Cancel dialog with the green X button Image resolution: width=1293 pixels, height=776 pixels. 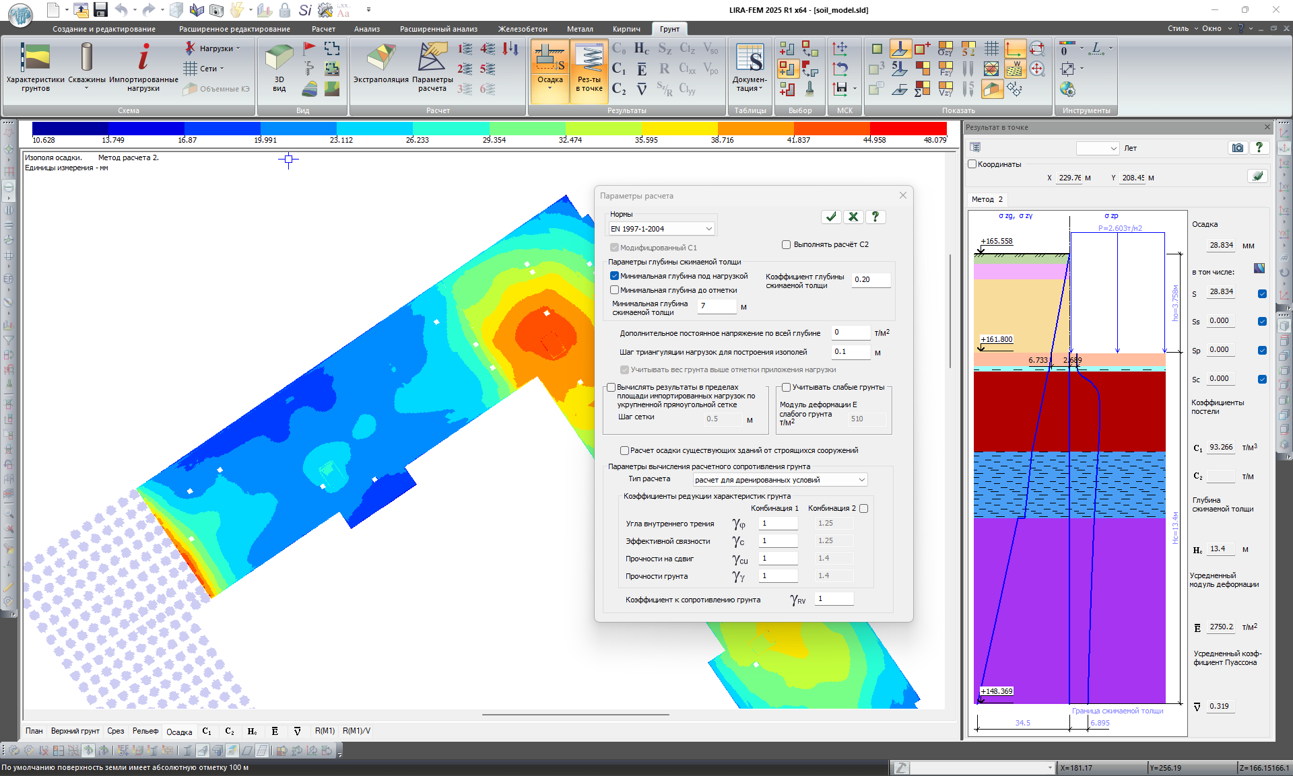pyautogui.click(x=853, y=217)
